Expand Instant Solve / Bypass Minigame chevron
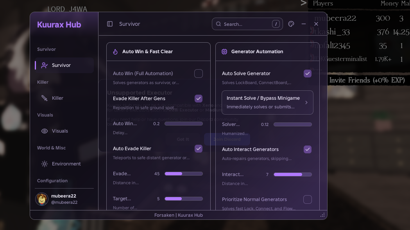410x230 pixels. [x=306, y=102]
